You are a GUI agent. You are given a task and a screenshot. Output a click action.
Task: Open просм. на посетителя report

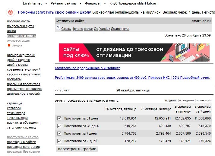(x=24, y=84)
